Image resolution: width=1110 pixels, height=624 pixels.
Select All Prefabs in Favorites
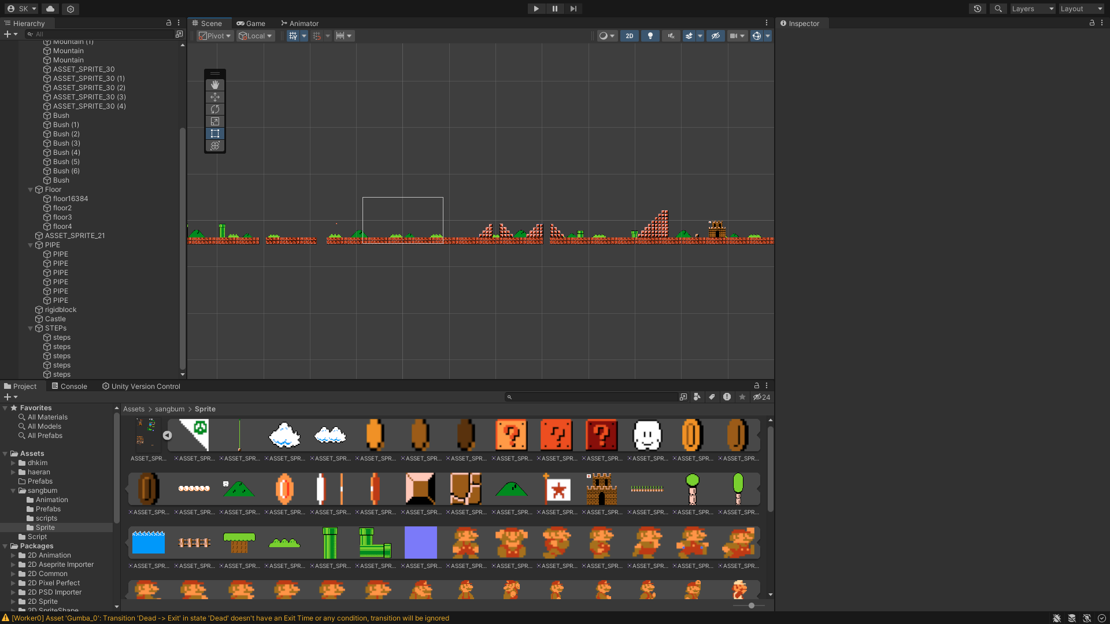tap(45, 436)
